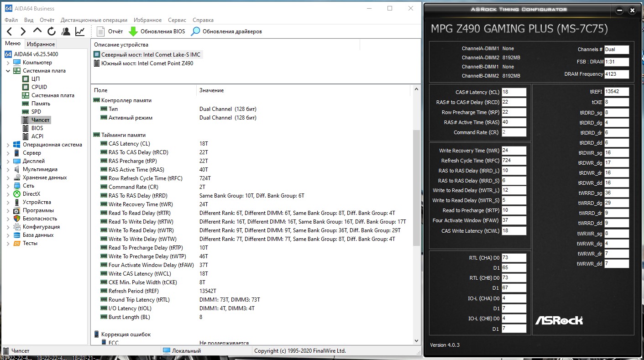Select the Южный мост: Intel Comet Point Z490 device

(x=147, y=63)
